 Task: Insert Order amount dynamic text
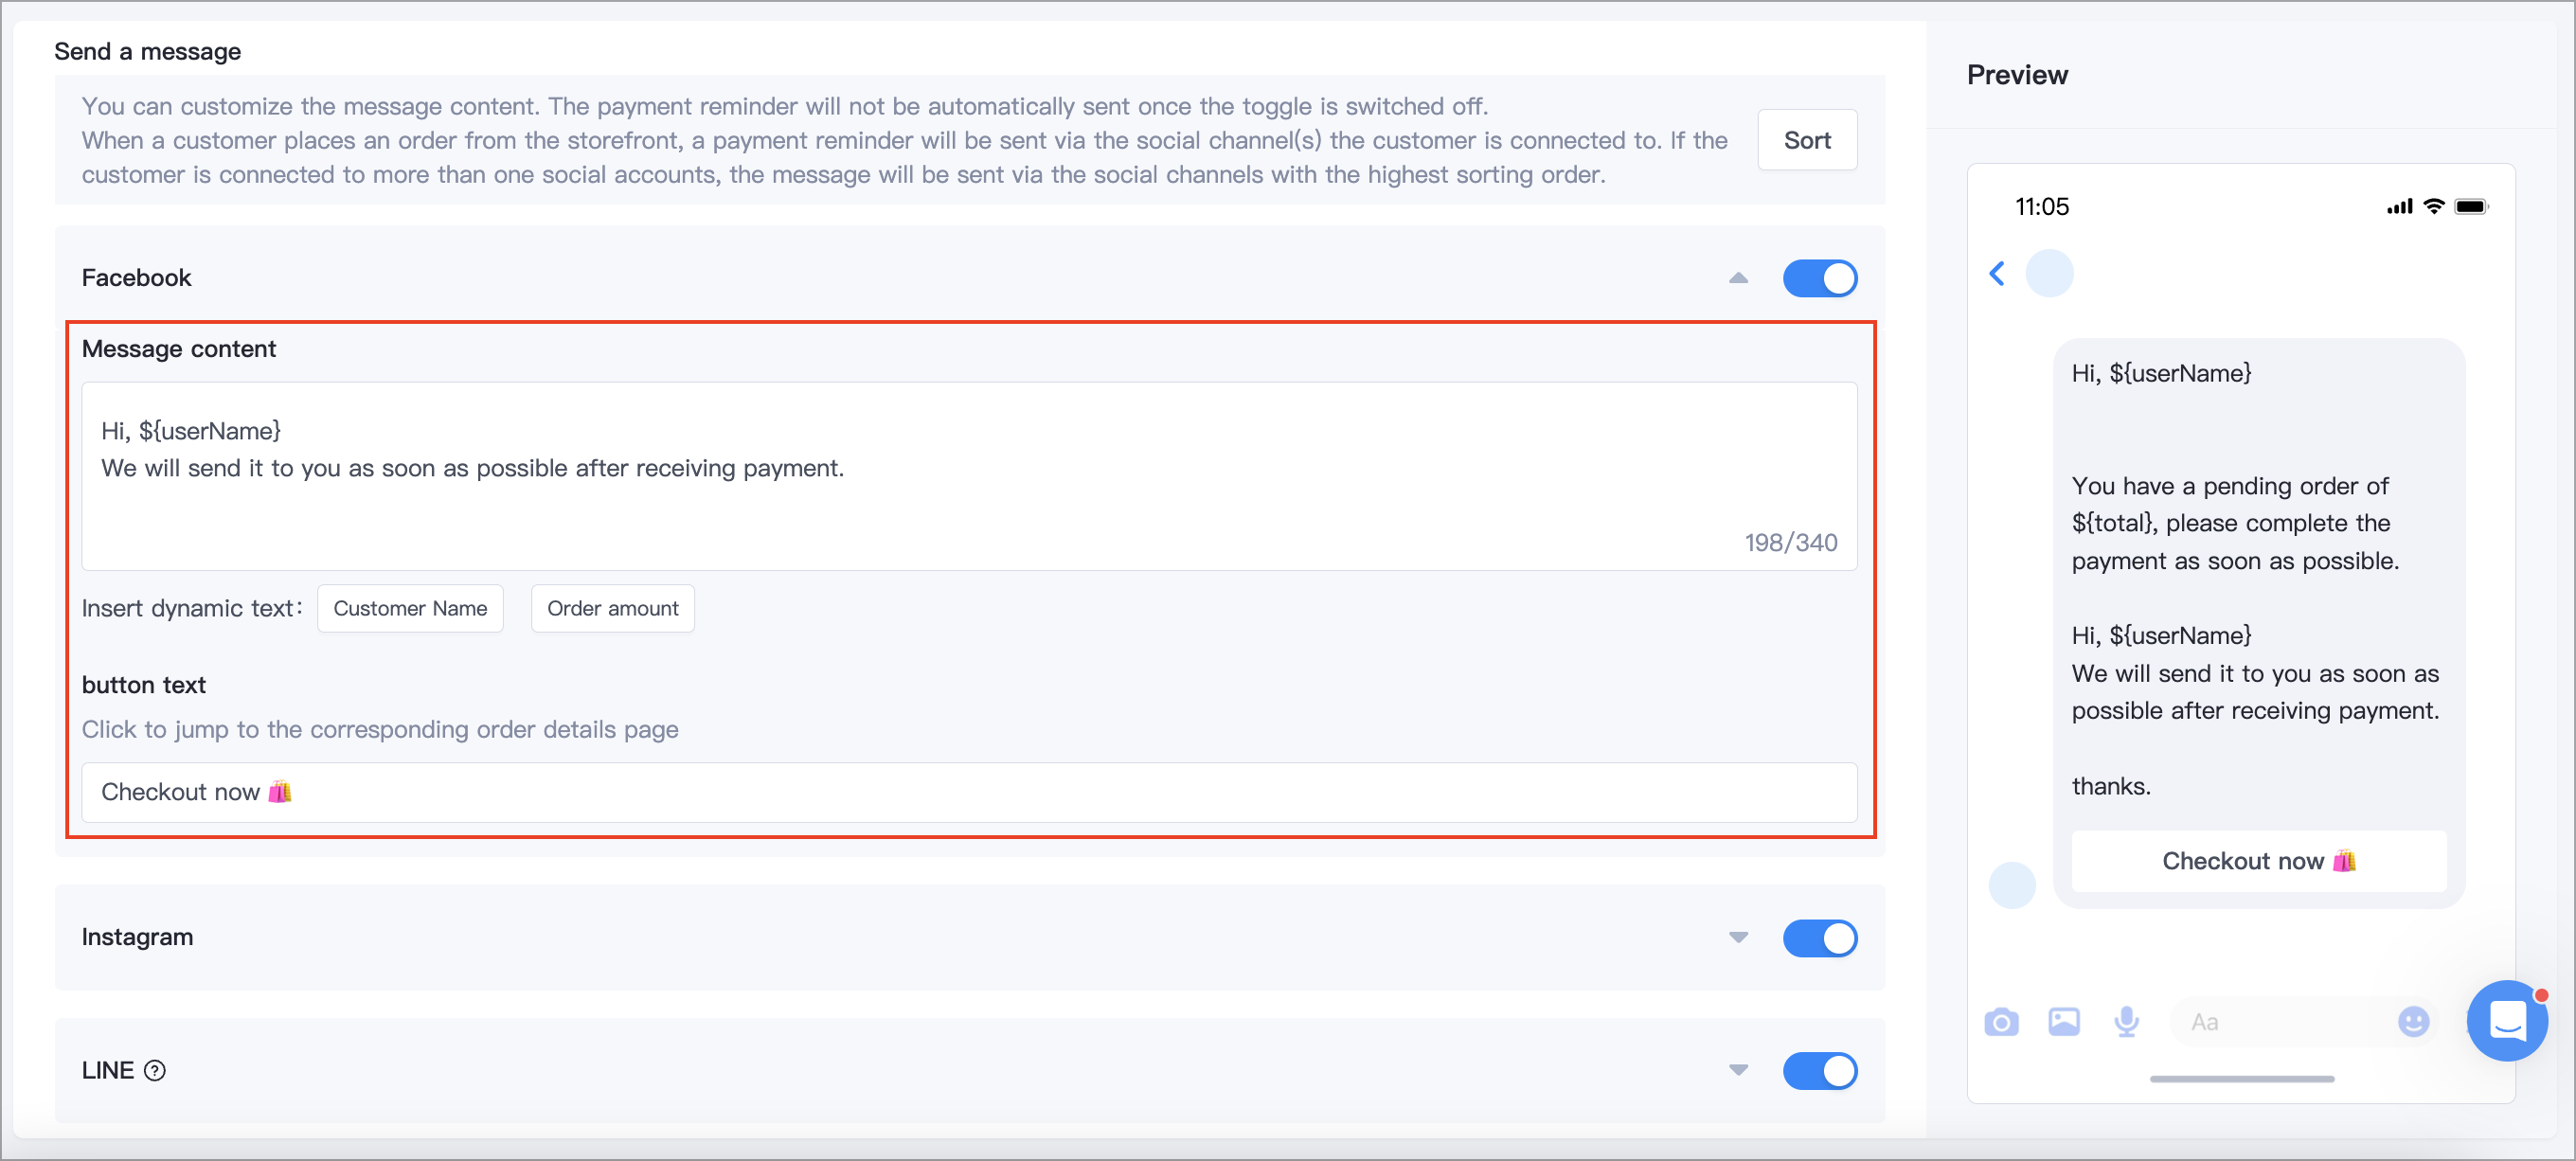(612, 609)
